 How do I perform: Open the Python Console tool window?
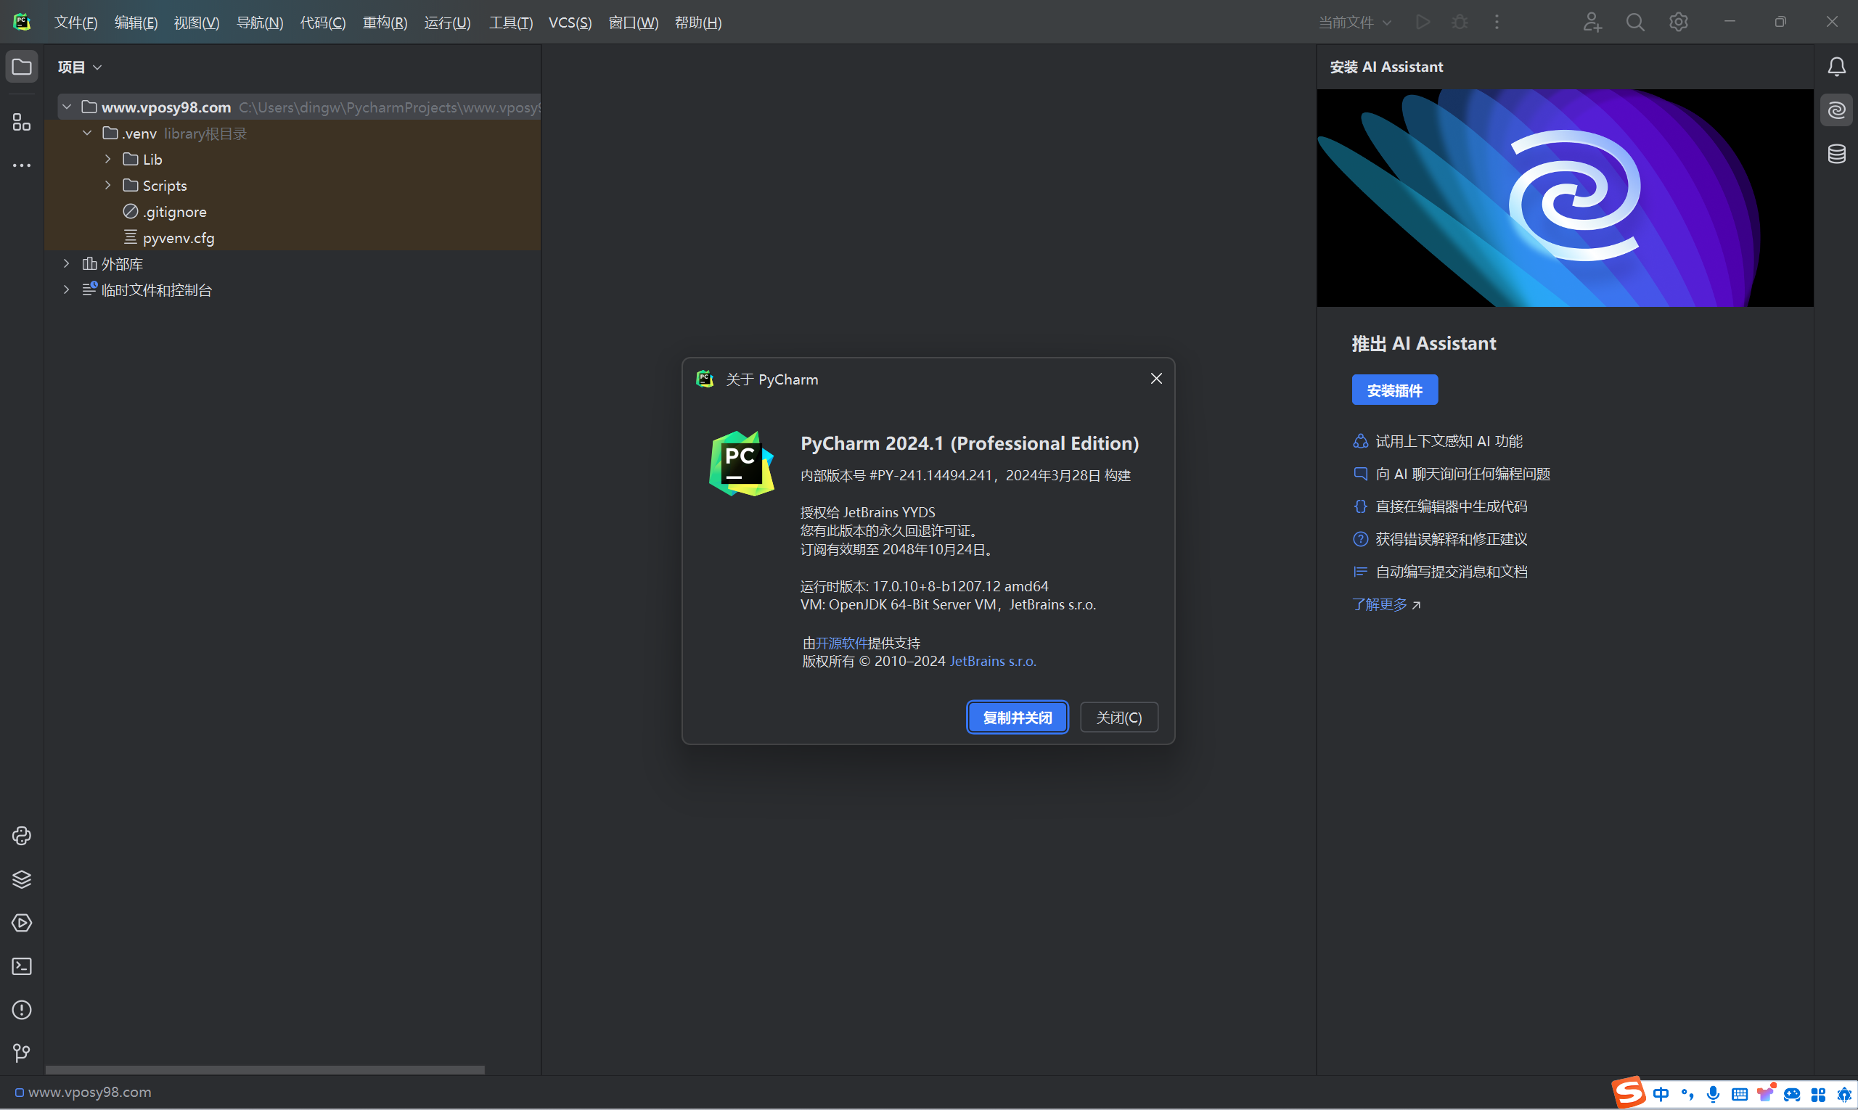click(22, 836)
